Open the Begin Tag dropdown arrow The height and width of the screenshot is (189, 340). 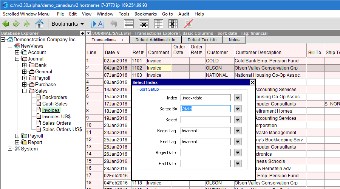[237, 131]
